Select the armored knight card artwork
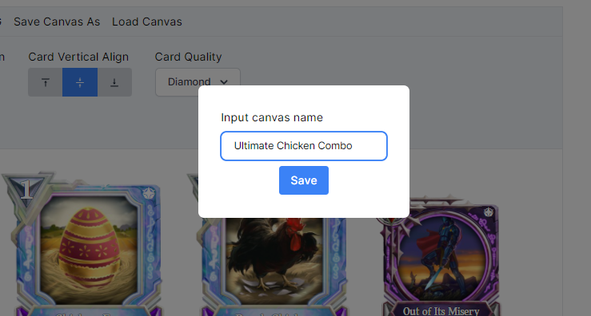Screen dimensions: 591x316 [441, 257]
